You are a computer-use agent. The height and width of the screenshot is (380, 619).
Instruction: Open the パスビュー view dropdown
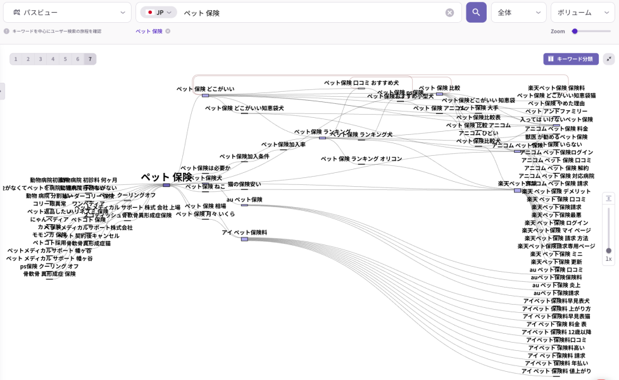(68, 13)
